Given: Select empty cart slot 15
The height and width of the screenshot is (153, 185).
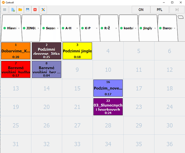Looking at the screenshot, I should click(77, 88).
